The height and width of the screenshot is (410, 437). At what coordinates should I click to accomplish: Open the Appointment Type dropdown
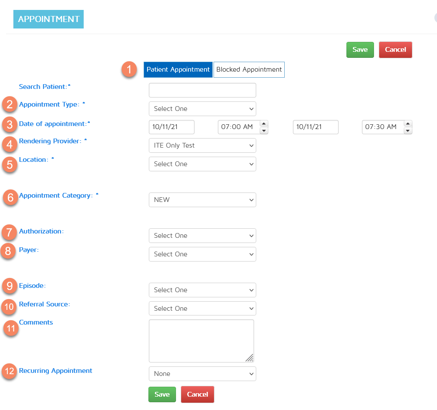(202, 109)
